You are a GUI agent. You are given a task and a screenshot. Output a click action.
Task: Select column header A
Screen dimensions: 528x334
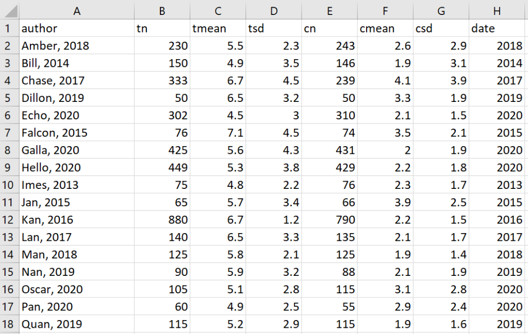tap(76, 11)
